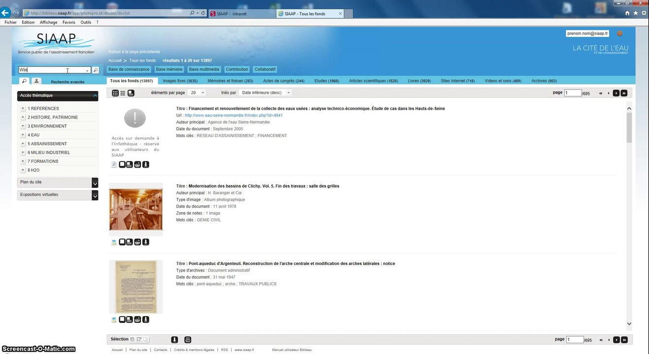Jump to last page in the bottom pager
Image resolution: width=649 pixels, height=354 pixels.
[x=624, y=340]
